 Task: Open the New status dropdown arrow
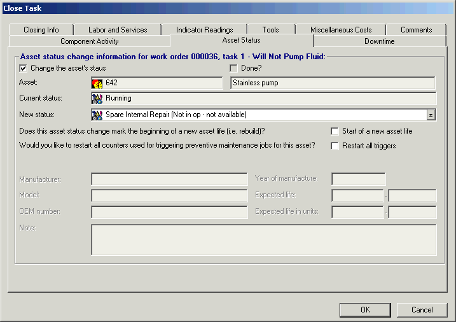(x=431, y=115)
